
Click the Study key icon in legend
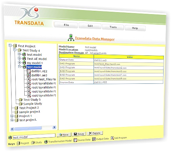33,143
